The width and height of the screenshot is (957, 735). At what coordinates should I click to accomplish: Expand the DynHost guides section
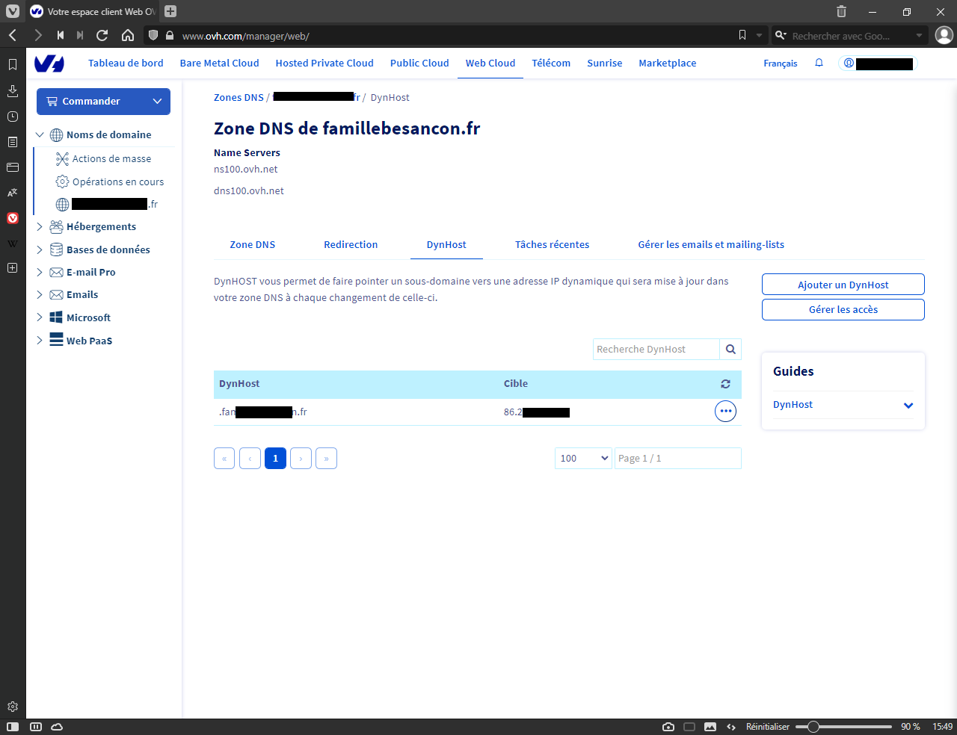908,406
